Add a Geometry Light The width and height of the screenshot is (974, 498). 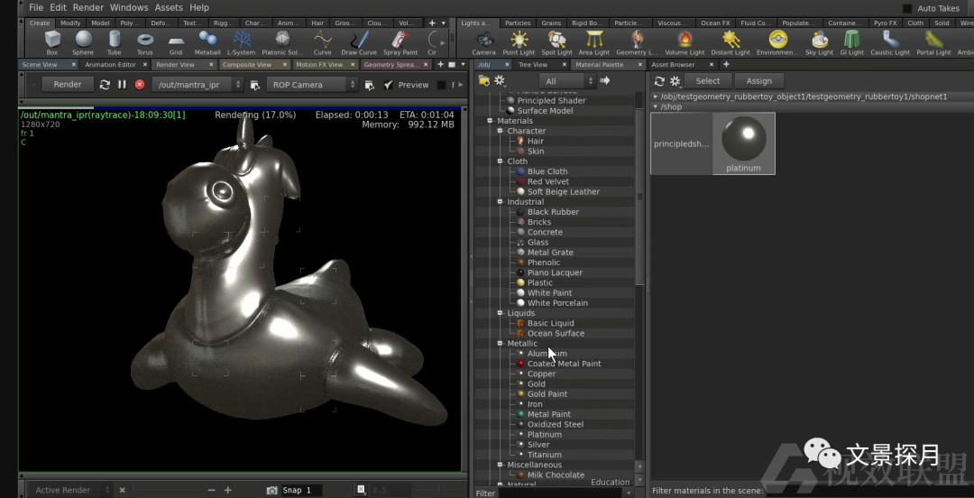coord(637,43)
